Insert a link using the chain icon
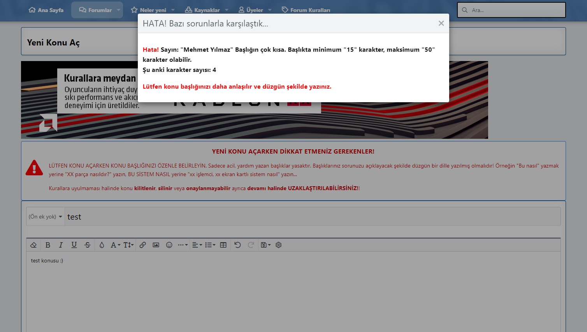Image resolution: width=587 pixels, height=332 pixels. tap(143, 245)
